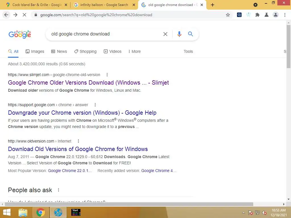Open Downgrade your Chrome version Google Help link
Image resolution: width=291 pixels, height=218 pixels.
point(82,113)
